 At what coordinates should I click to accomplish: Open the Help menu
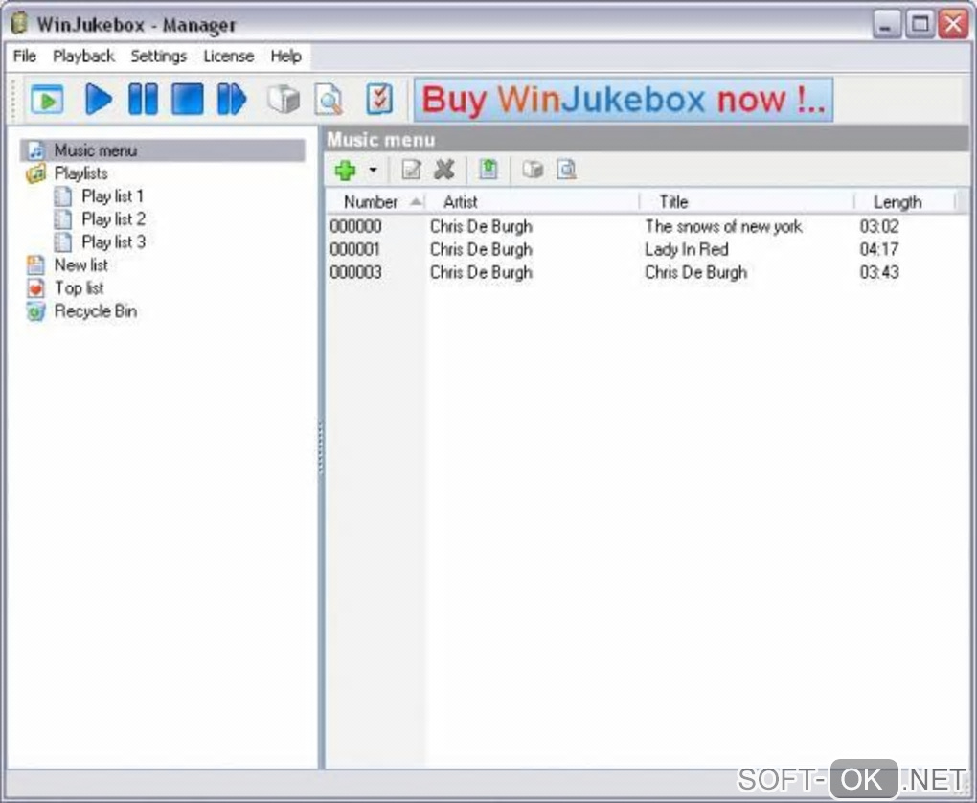point(286,57)
